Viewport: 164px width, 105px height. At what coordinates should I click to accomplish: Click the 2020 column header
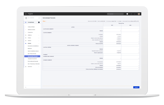(x=130, y=25)
